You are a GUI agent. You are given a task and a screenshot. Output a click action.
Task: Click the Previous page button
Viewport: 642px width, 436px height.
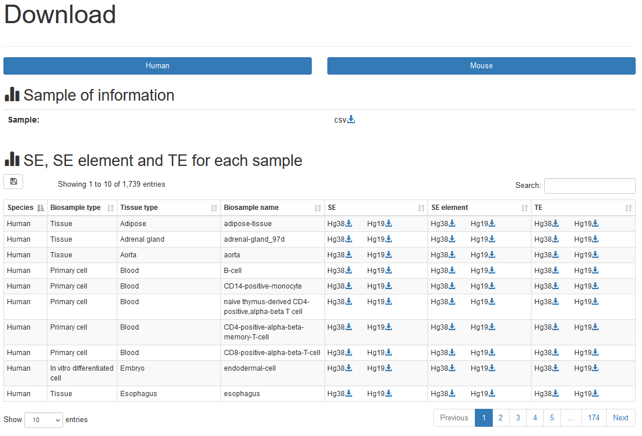[454, 418]
